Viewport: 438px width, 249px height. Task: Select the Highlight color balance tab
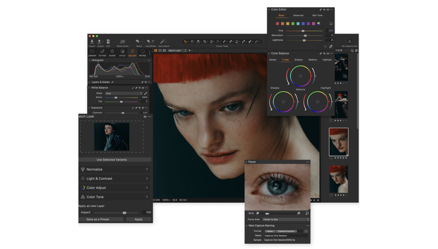[x=327, y=60]
